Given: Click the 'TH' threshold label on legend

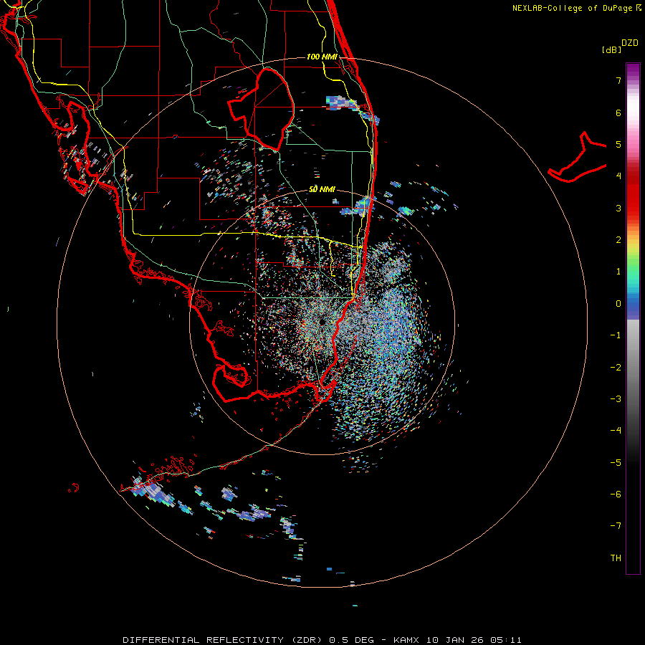Looking at the screenshot, I should pos(616,558).
